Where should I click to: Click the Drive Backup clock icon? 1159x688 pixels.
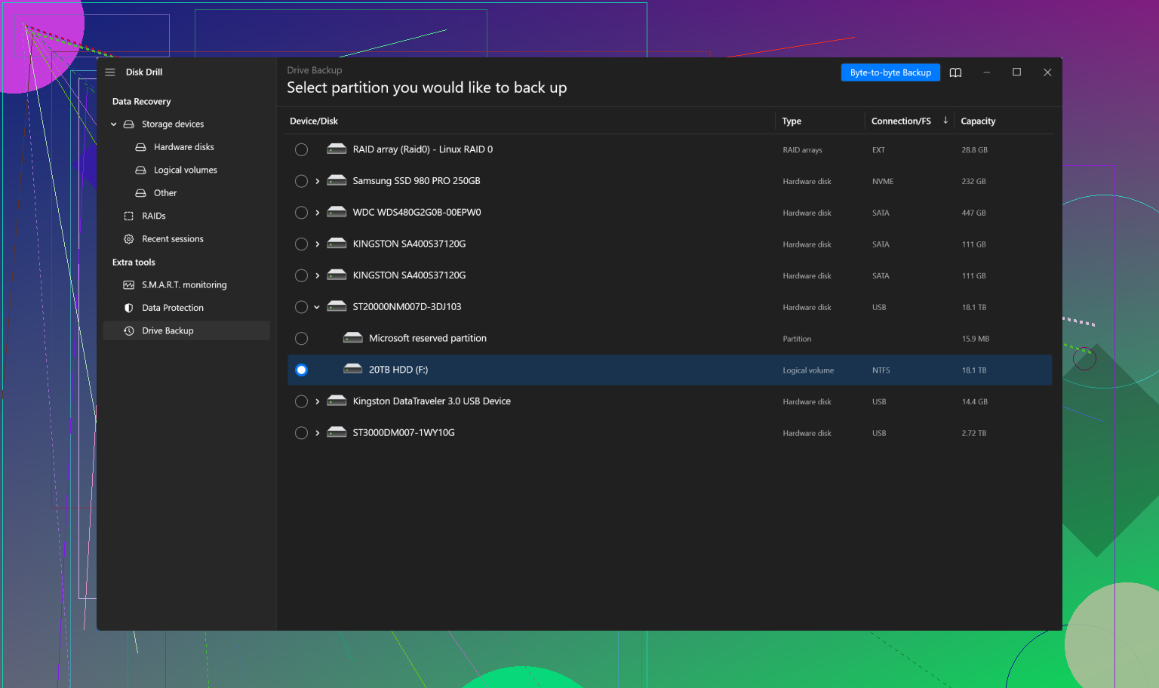click(129, 331)
